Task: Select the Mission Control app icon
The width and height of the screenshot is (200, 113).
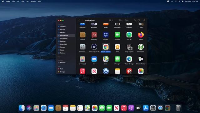Action: pyautogui.click(x=141, y=59)
